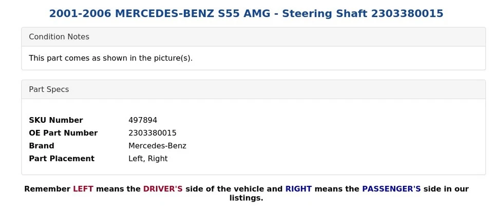Click 'side of the vehicle and' text
The width and height of the screenshot is (493, 210).
click(234, 189)
